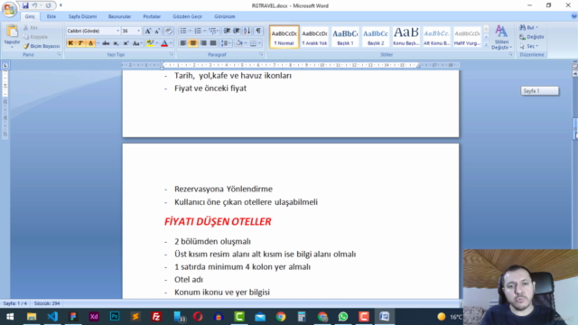The image size is (578, 325).
Task: Click Save icon in quick access toolbar
Action: click(25, 5)
